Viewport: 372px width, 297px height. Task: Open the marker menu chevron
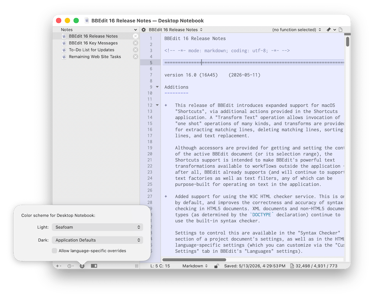335,30
